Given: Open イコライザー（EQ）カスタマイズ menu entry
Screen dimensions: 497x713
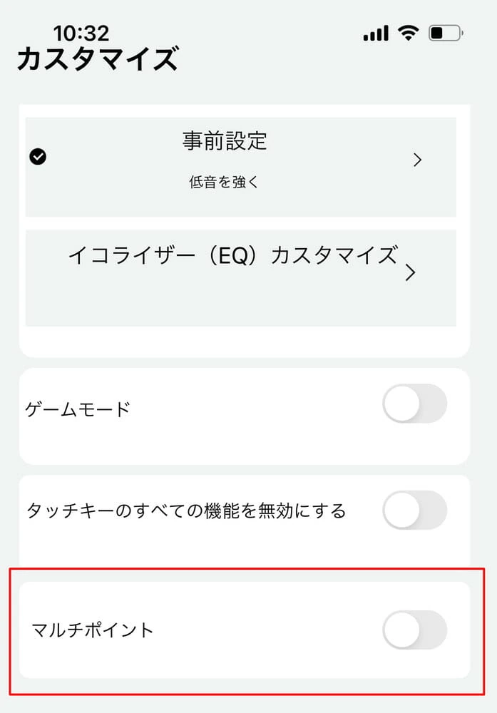Looking at the screenshot, I should [x=232, y=255].
